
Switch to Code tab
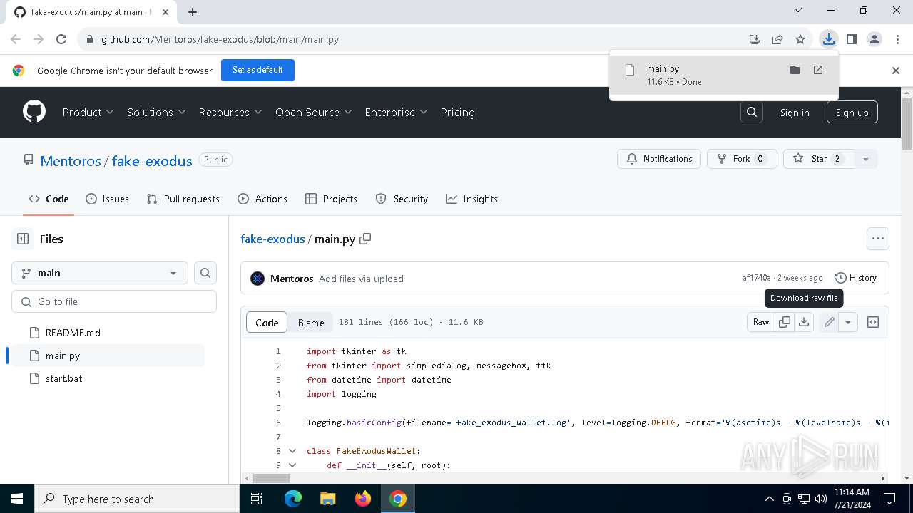49,199
